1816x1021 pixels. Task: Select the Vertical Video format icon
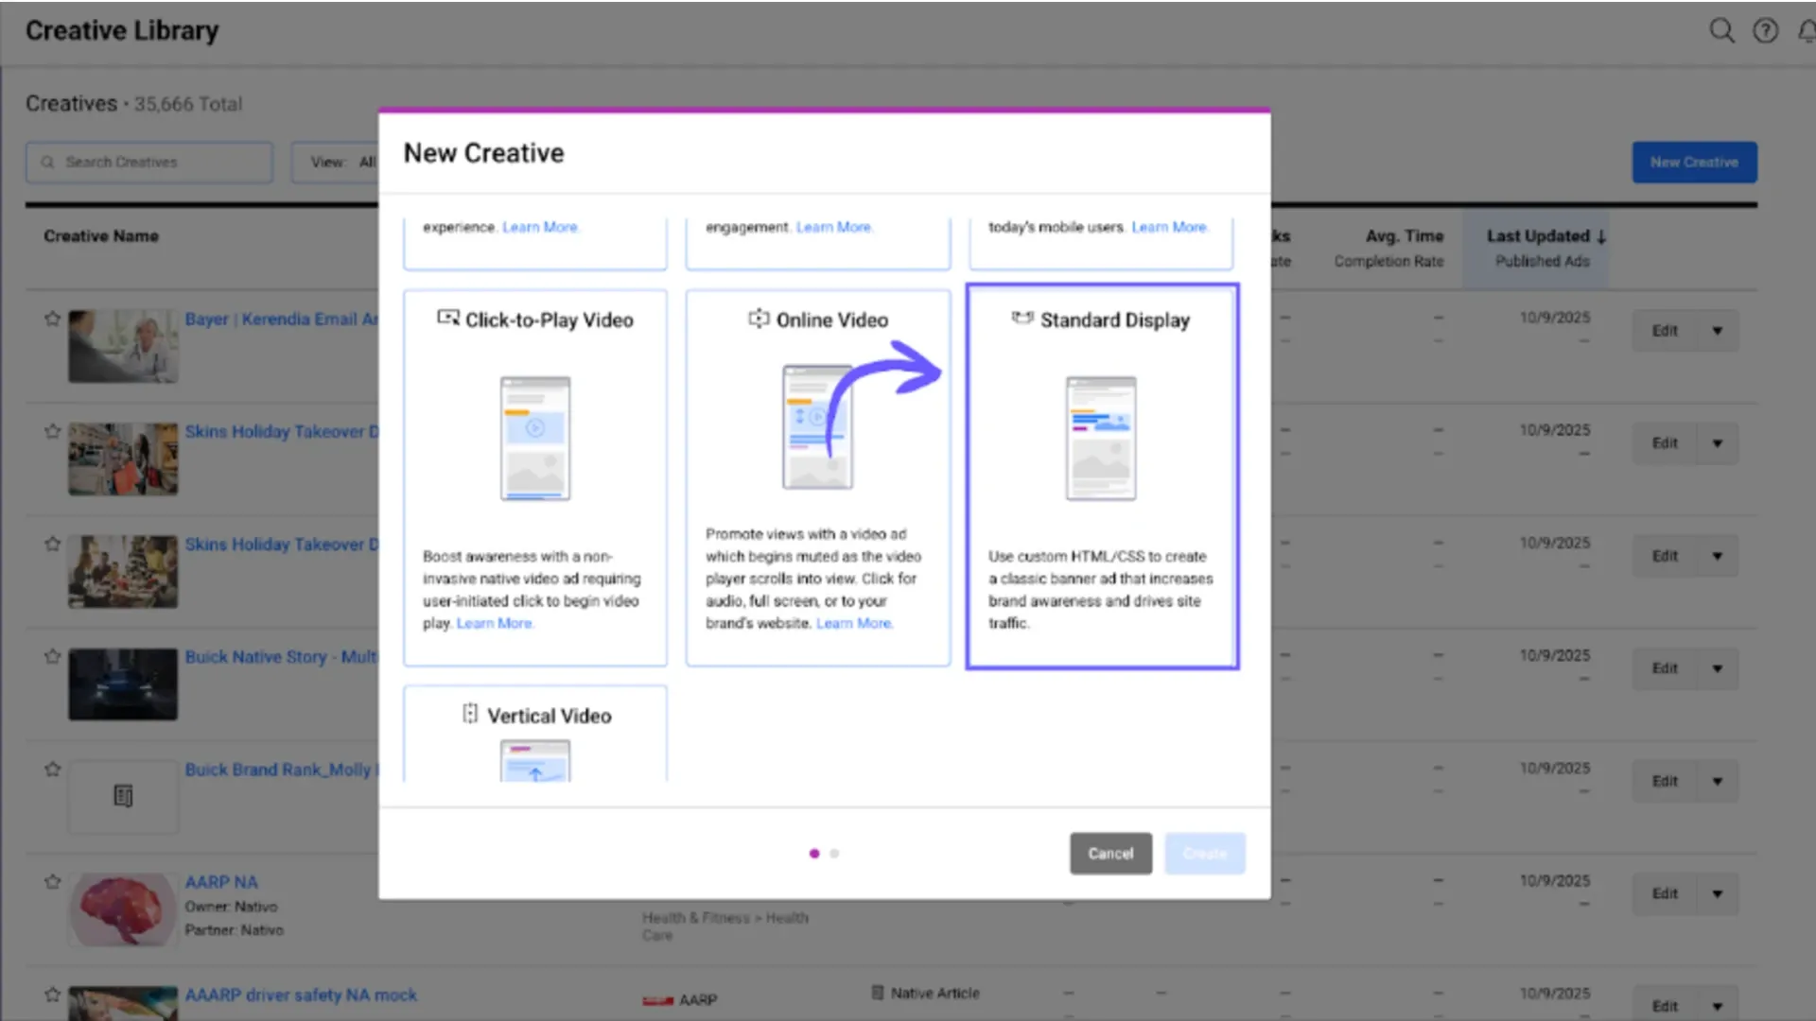pyautogui.click(x=470, y=715)
